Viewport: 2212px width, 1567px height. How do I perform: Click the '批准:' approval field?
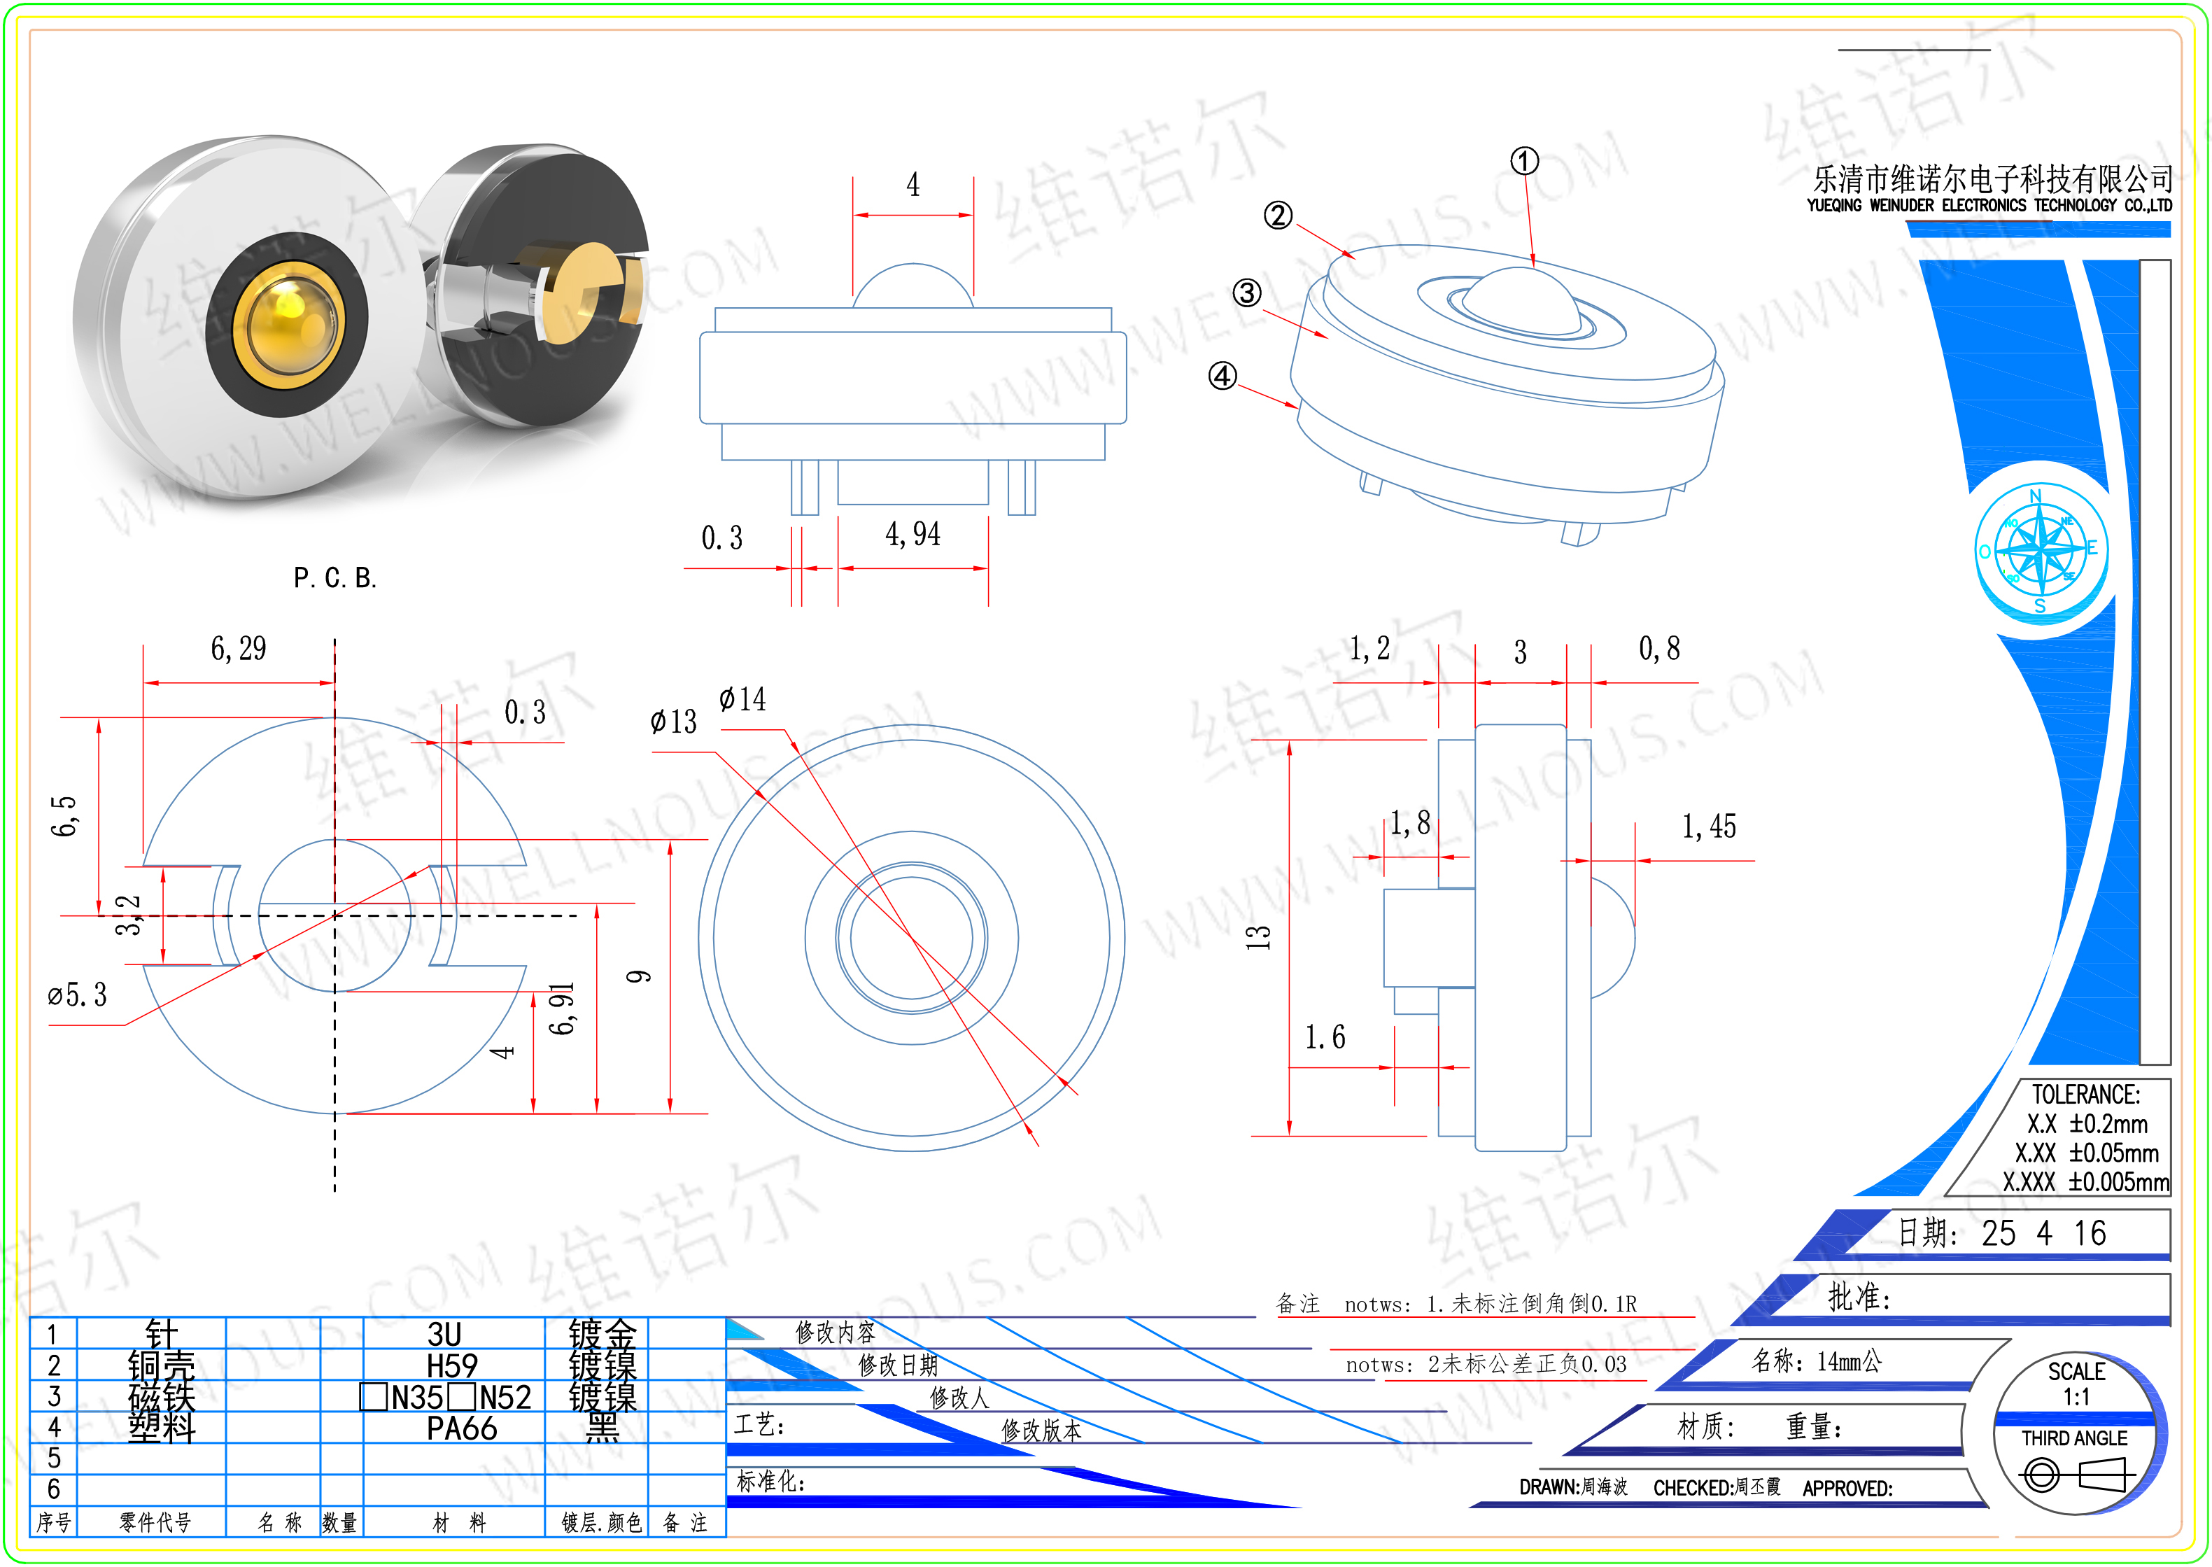tap(1859, 1297)
